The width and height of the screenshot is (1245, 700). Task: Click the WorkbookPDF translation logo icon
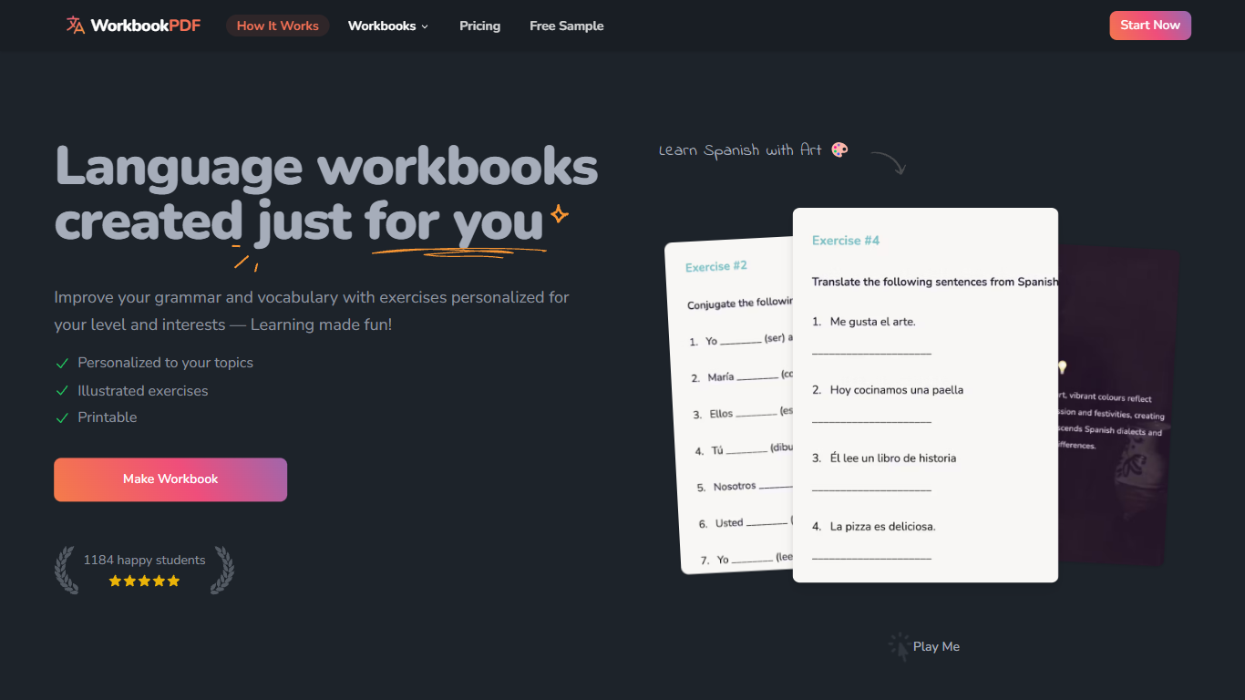coord(74,26)
